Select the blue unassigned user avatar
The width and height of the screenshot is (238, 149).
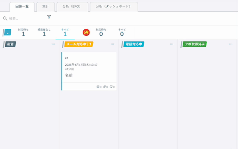tap(7, 32)
